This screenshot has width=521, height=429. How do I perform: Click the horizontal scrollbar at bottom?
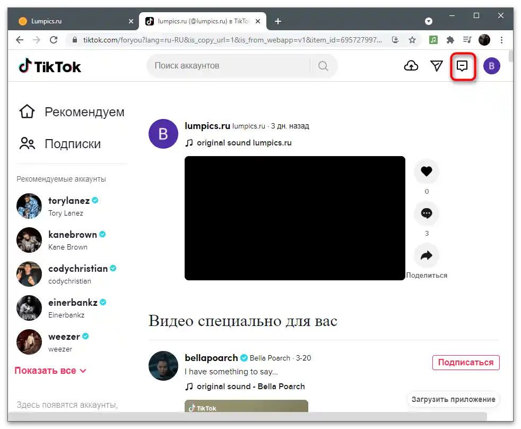(x=248, y=416)
